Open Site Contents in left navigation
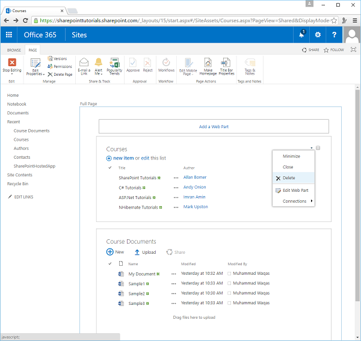This screenshot has width=361, height=341. 20,174
